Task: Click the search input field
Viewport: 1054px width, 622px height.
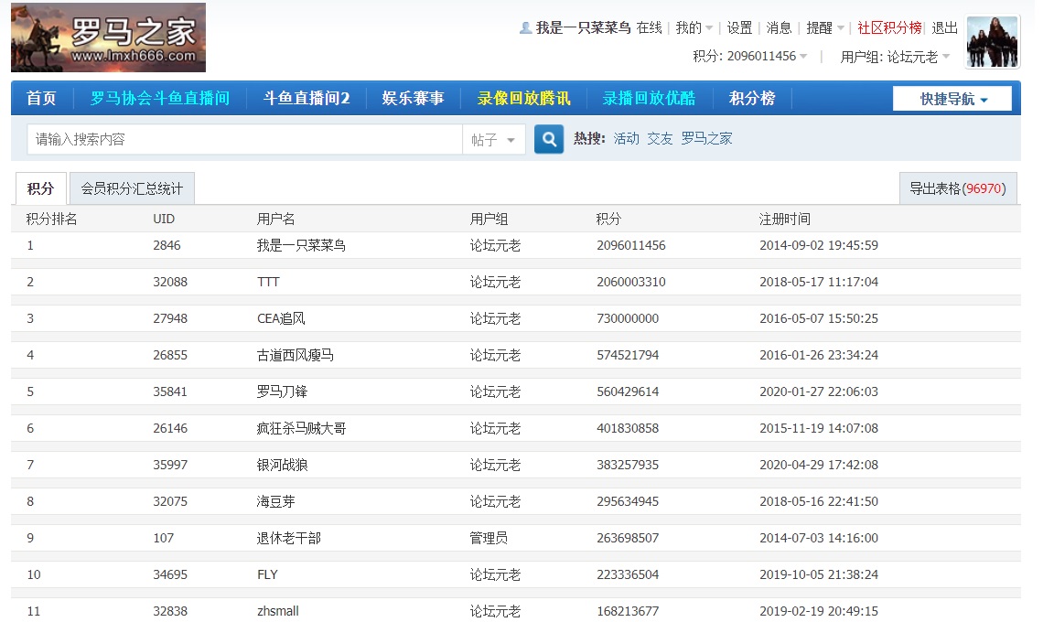Action: point(243,140)
